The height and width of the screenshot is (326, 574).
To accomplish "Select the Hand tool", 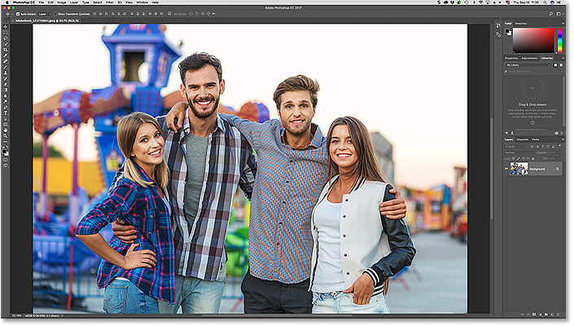I will tap(5, 130).
